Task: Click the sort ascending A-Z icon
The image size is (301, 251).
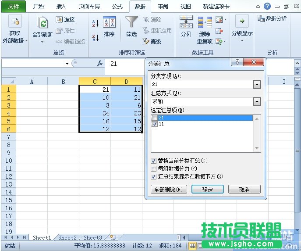Action: click(95, 23)
